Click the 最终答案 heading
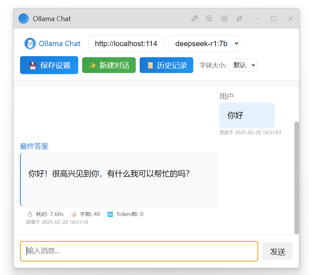The height and width of the screenshot is (275, 309). 34,146
